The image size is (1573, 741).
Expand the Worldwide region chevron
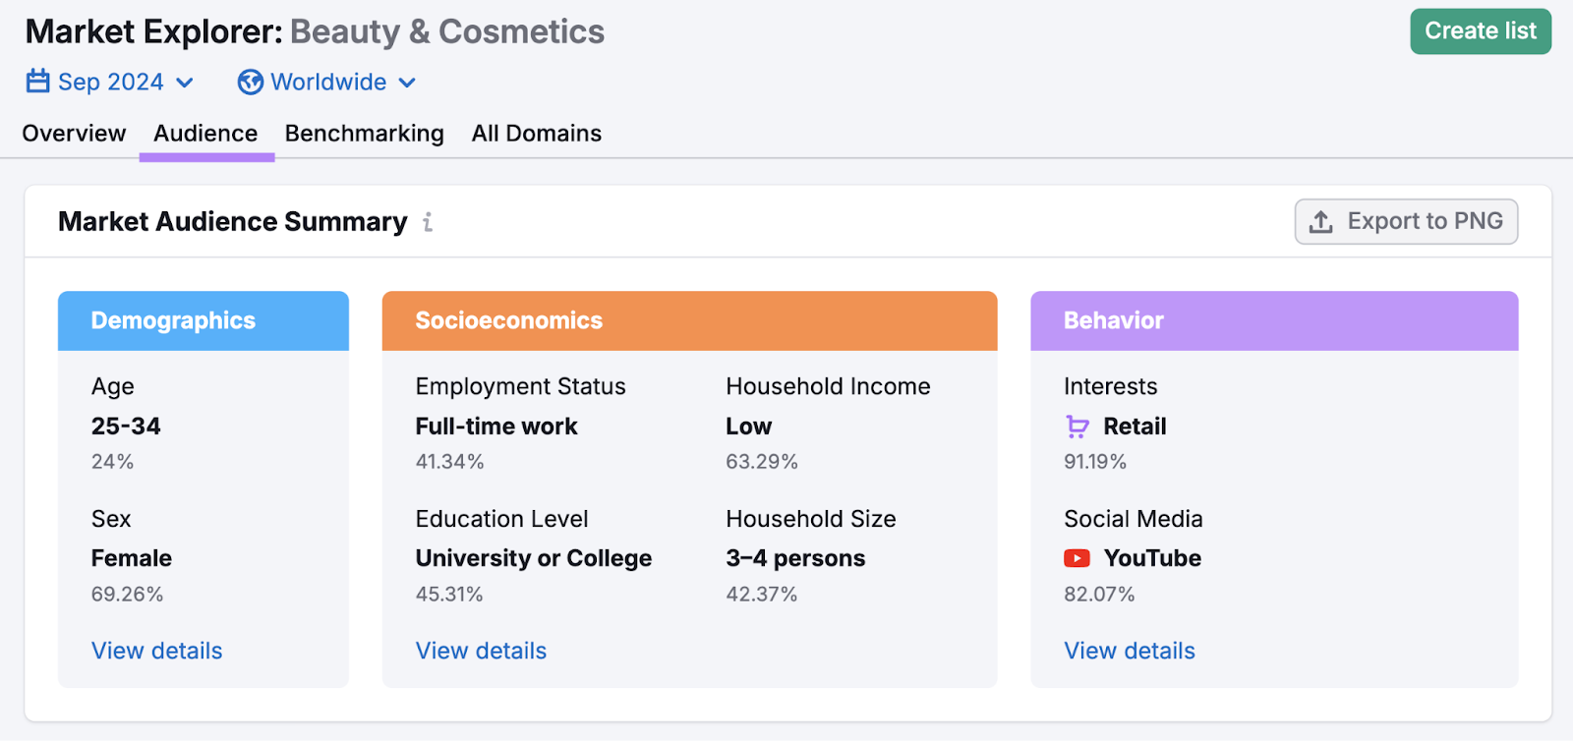click(x=407, y=83)
